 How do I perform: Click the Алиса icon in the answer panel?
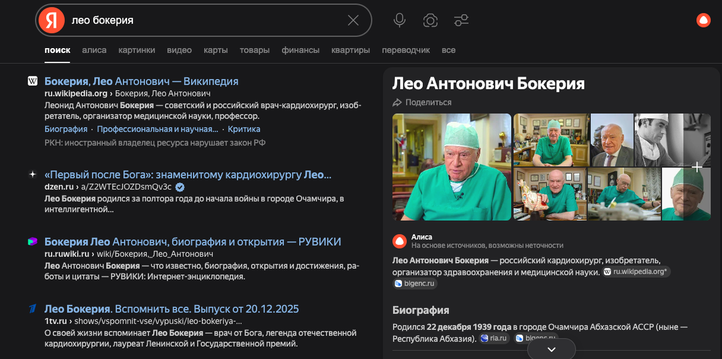pos(399,240)
